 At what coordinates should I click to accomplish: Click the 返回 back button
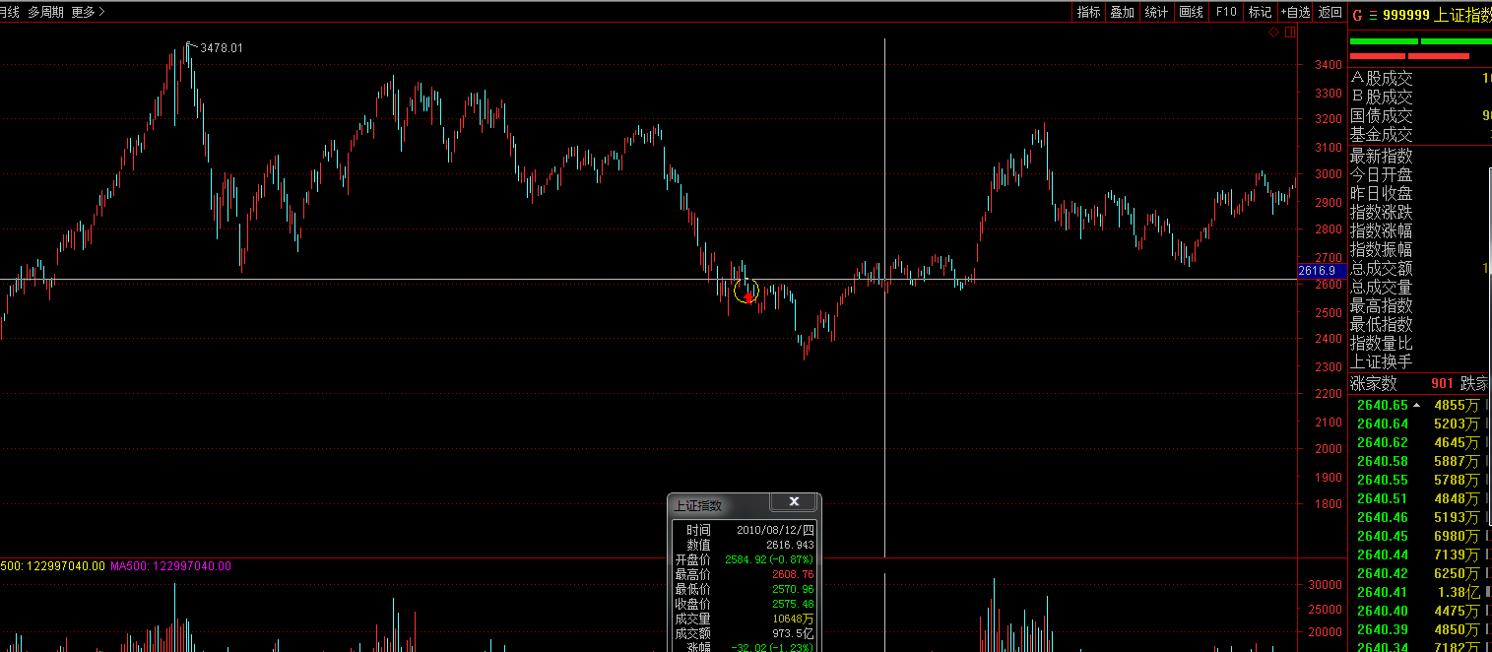point(1330,12)
